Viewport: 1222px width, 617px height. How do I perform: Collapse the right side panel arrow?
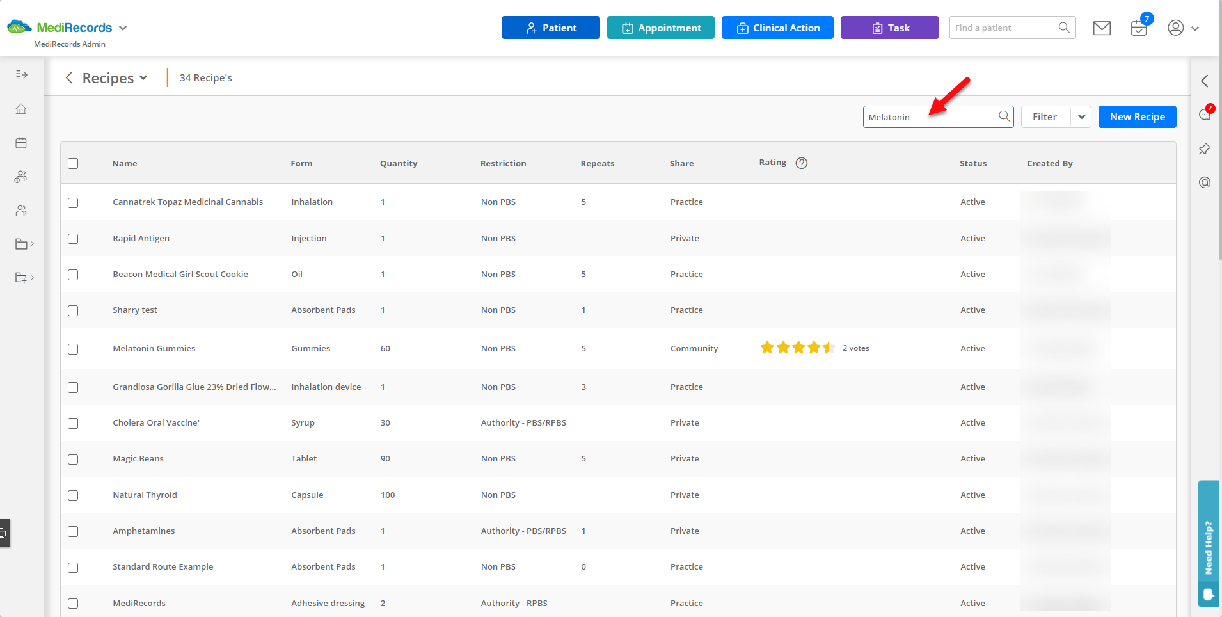1205,81
